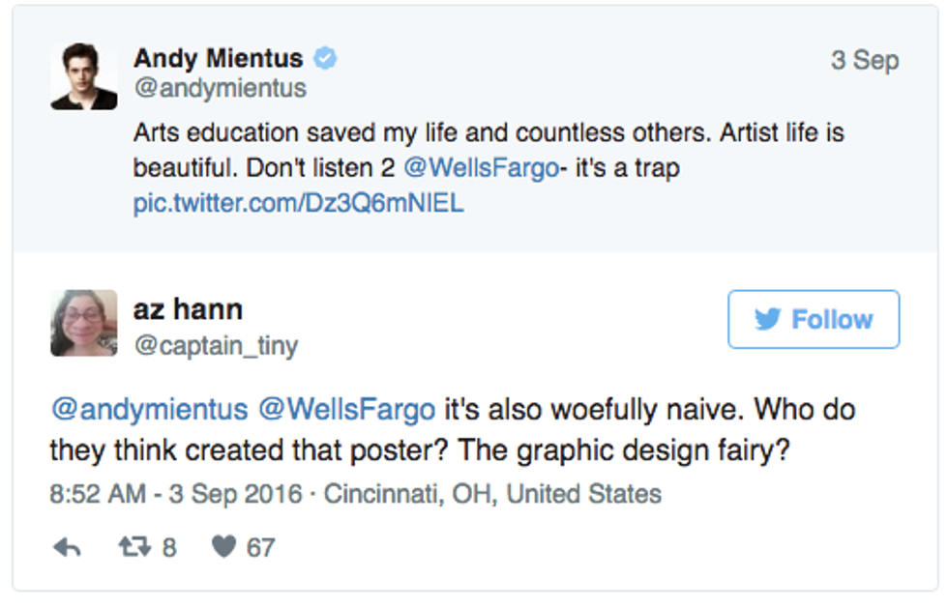Follow az hann via the Follow button text
948x608 pixels.
[x=832, y=319]
